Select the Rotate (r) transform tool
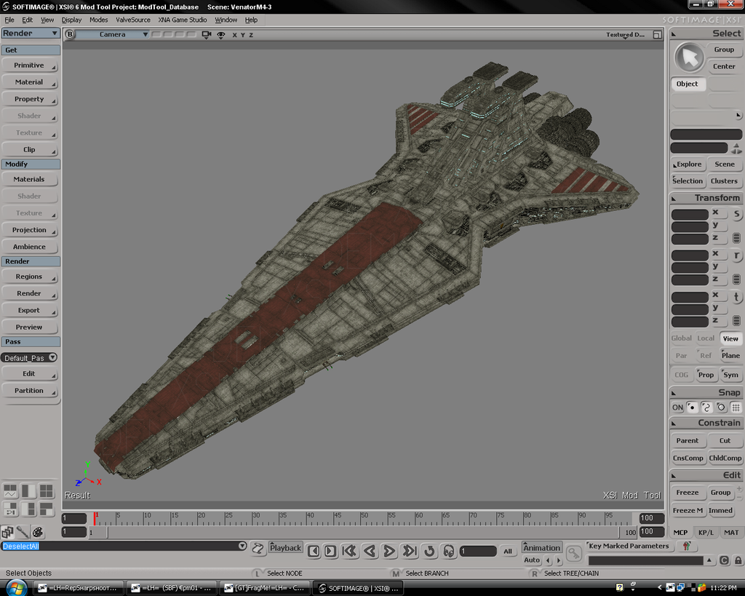Screen dimensions: 745x596 (736, 255)
